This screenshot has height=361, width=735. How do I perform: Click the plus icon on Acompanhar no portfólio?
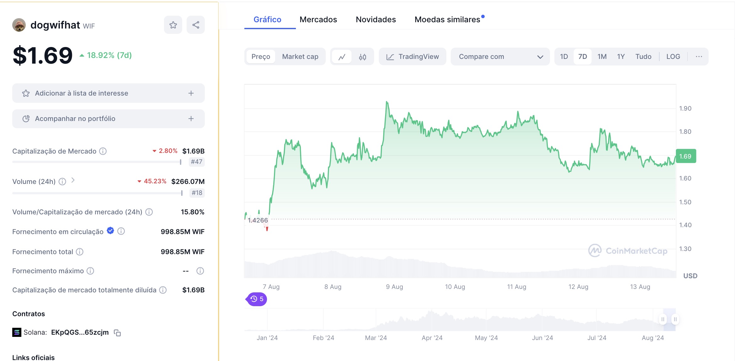coord(191,118)
